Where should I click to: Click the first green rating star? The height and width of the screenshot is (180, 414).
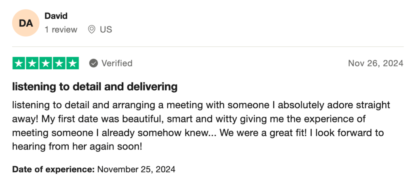point(19,63)
